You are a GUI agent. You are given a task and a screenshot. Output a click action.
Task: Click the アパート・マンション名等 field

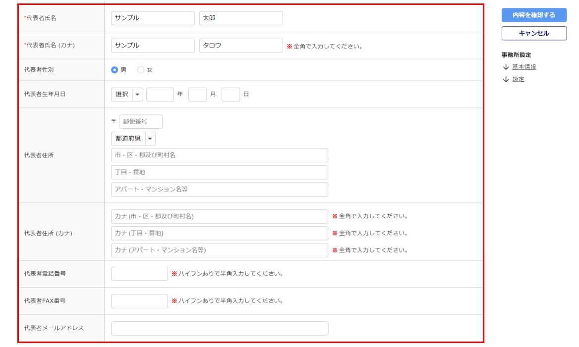(219, 189)
